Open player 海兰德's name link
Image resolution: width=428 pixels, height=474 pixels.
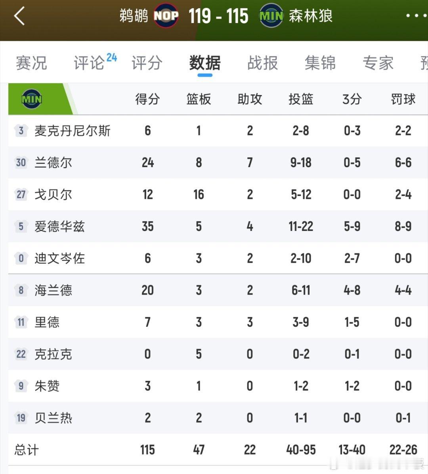click(x=53, y=290)
